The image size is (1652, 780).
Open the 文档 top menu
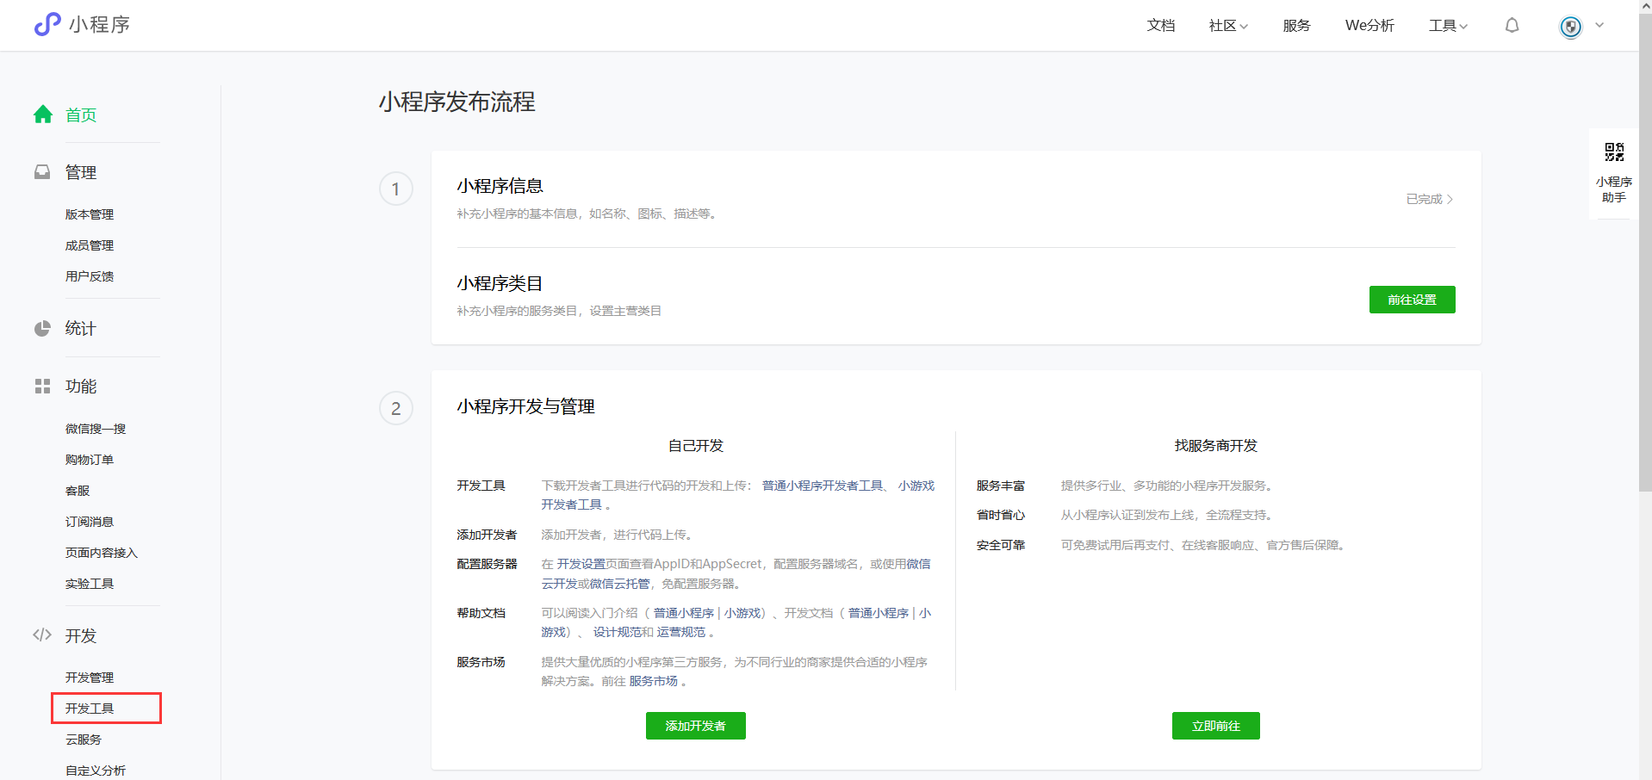pos(1161,26)
